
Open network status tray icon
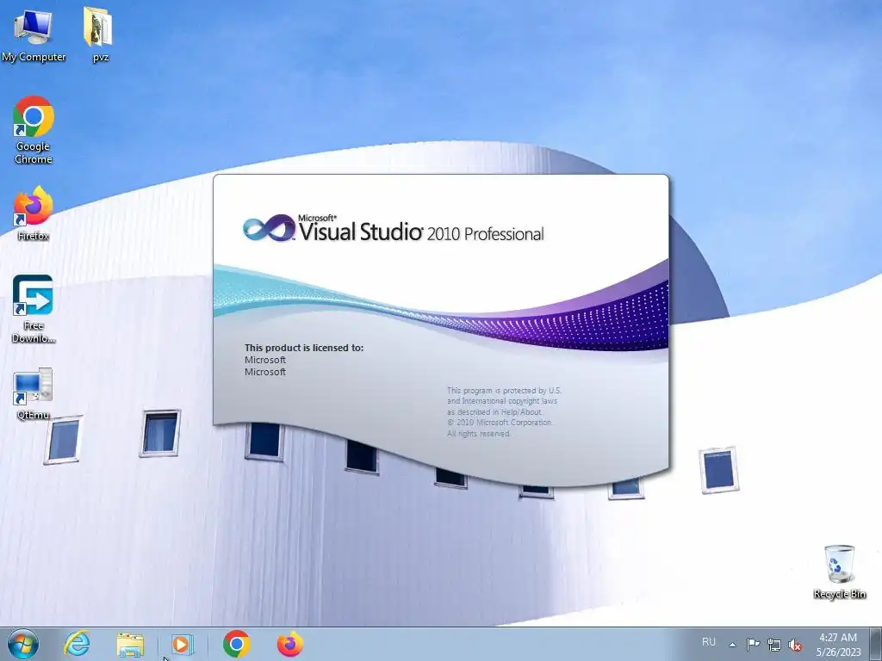click(774, 645)
